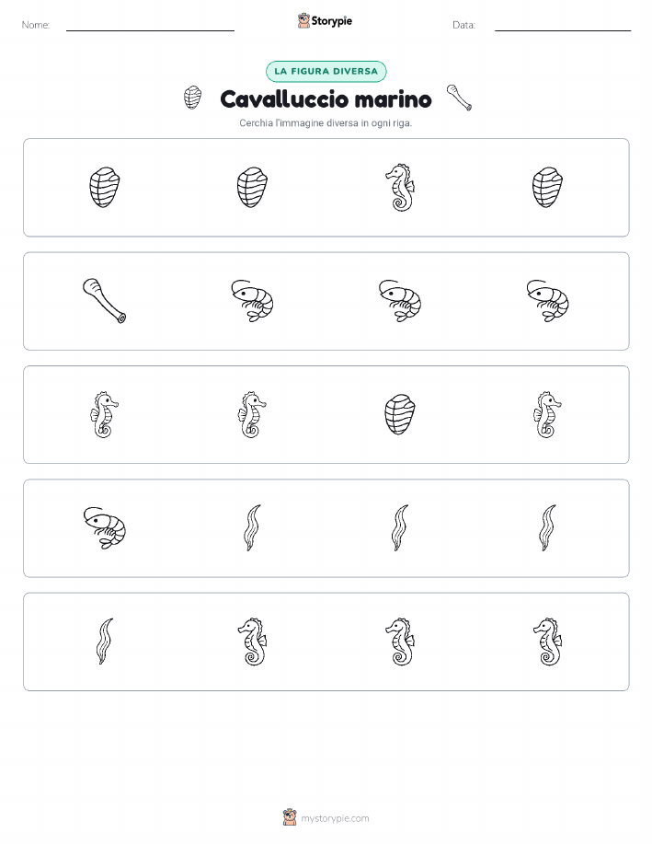
Task: Circle the seahorse in the first row
Action: [400, 188]
